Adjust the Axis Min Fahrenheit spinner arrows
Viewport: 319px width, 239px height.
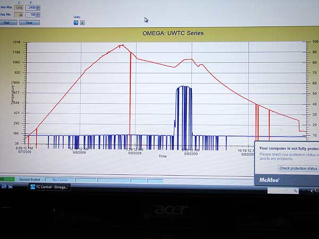(x=38, y=15)
